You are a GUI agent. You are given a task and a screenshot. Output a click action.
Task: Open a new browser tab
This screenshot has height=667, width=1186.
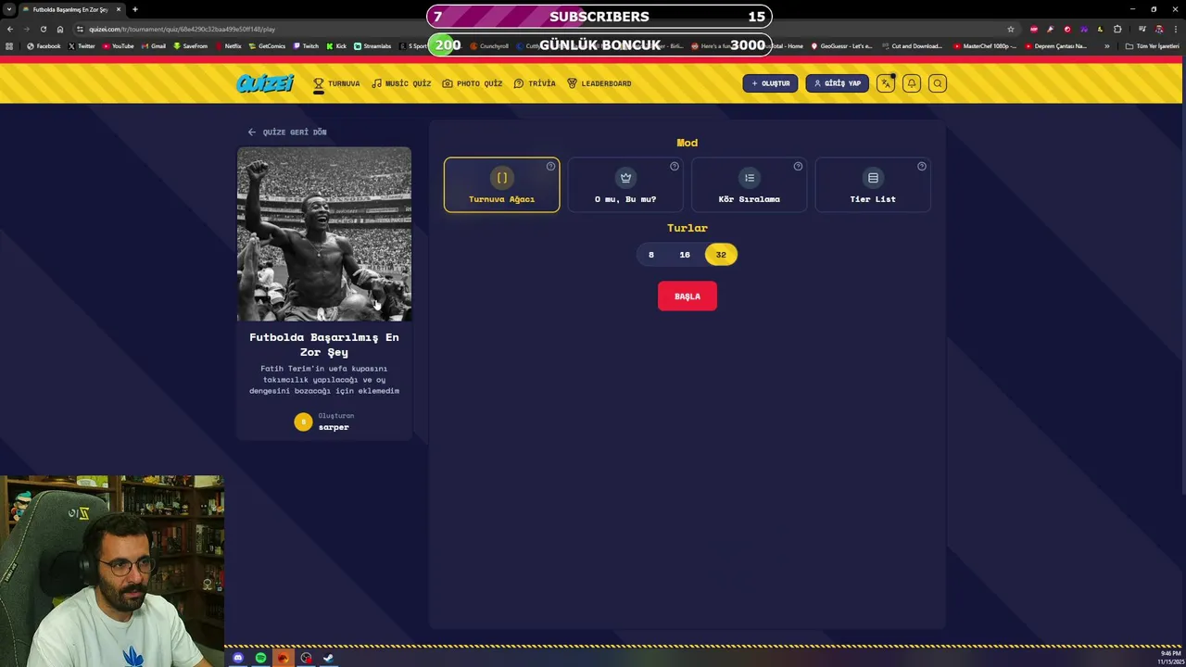(x=135, y=9)
